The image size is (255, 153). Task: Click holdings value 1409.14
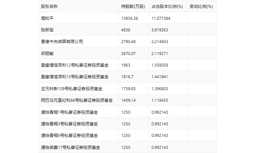pyautogui.click(x=128, y=100)
